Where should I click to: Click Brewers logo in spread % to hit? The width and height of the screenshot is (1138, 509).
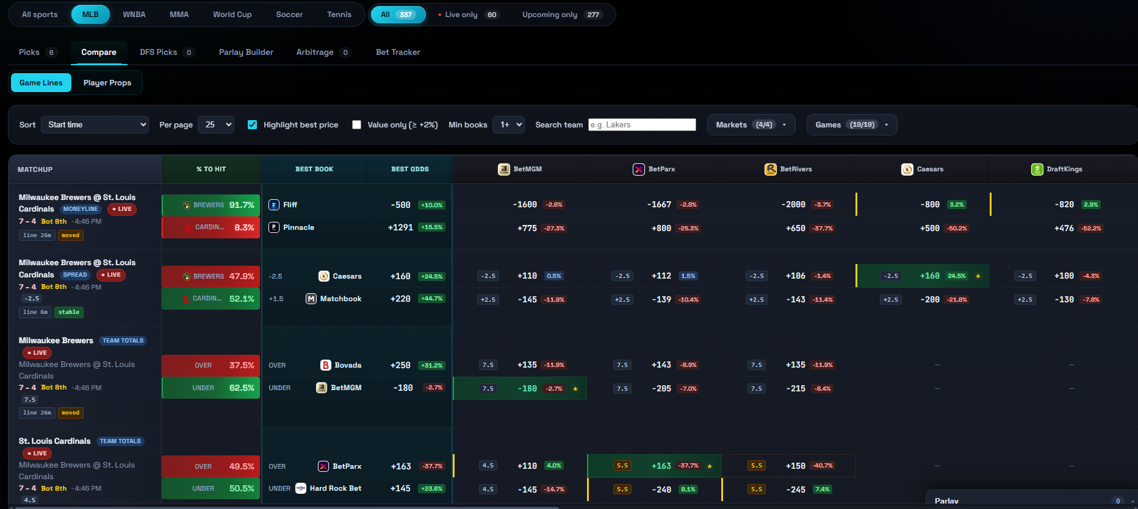point(187,276)
